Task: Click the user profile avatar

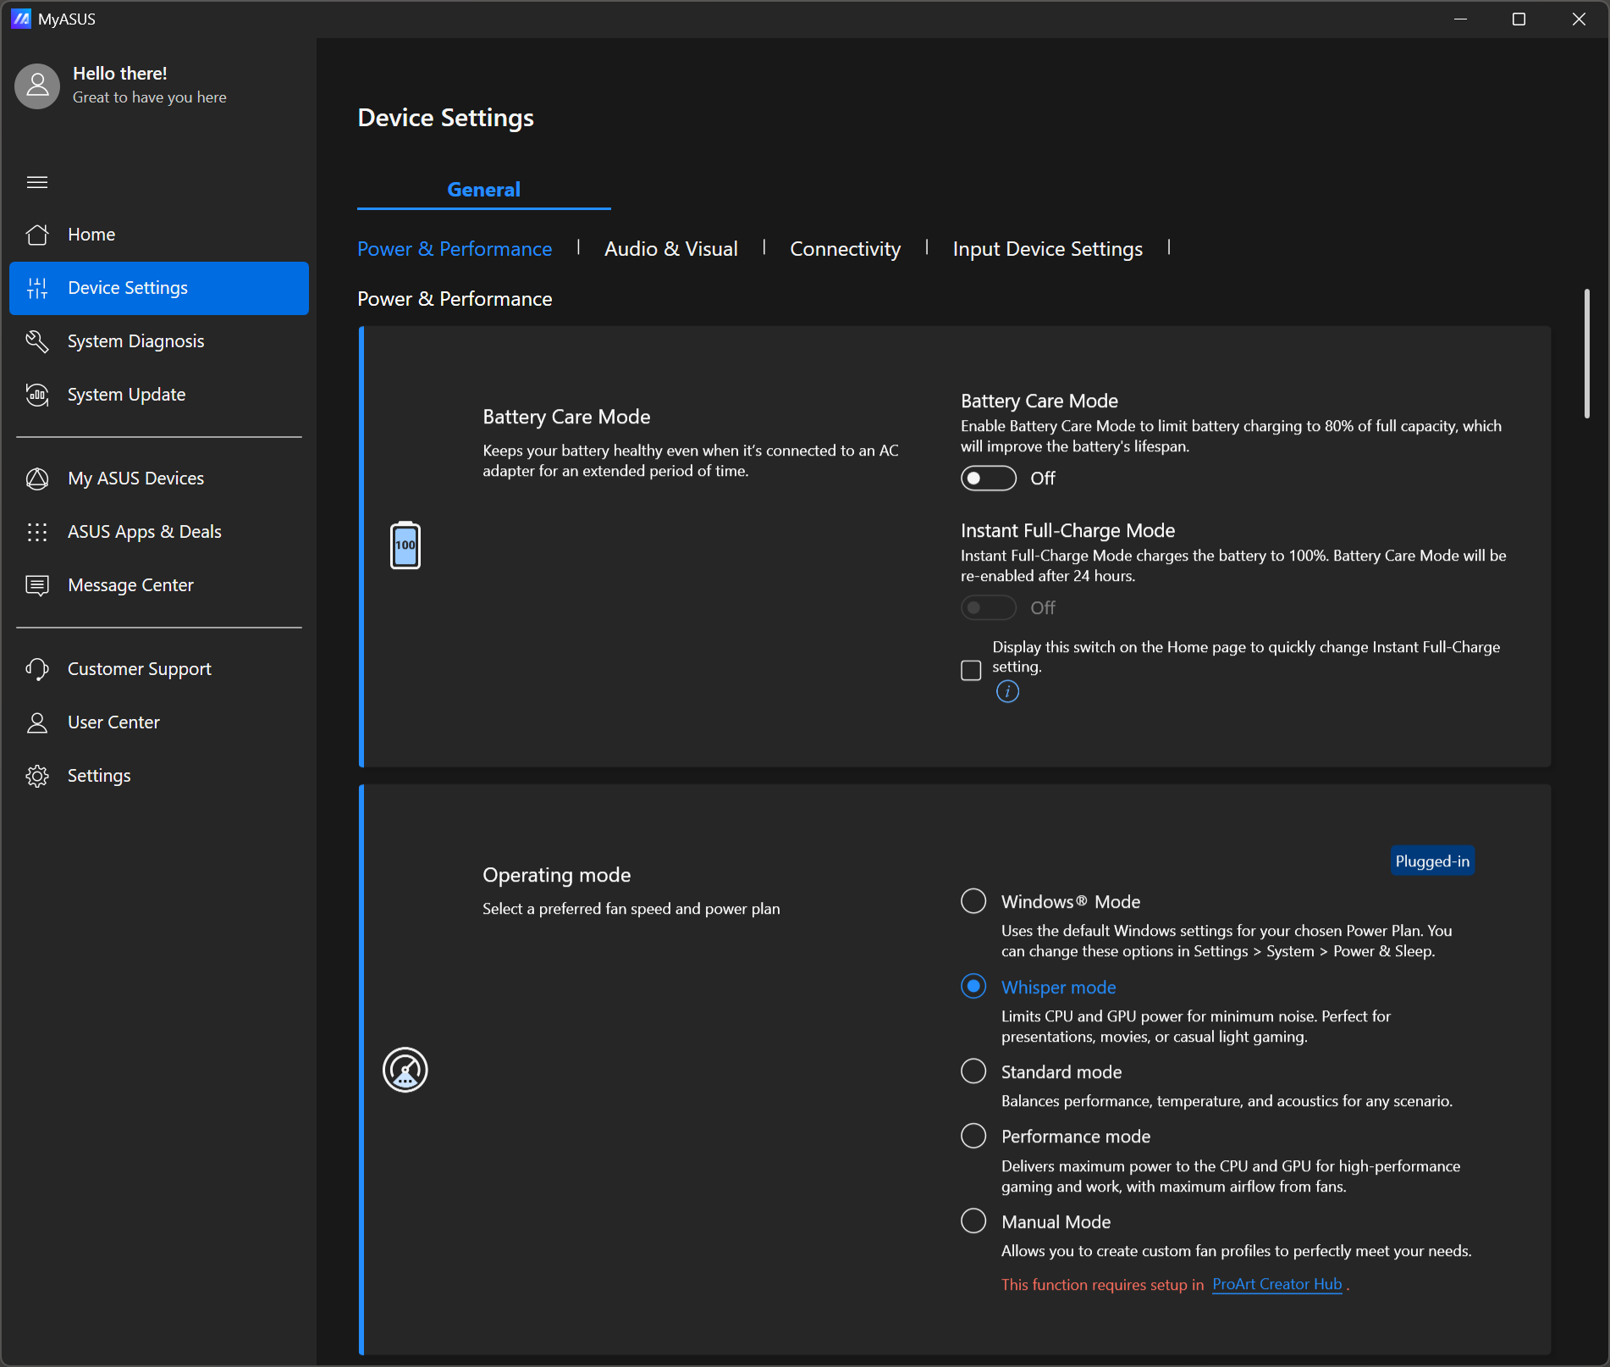Action: click(37, 86)
